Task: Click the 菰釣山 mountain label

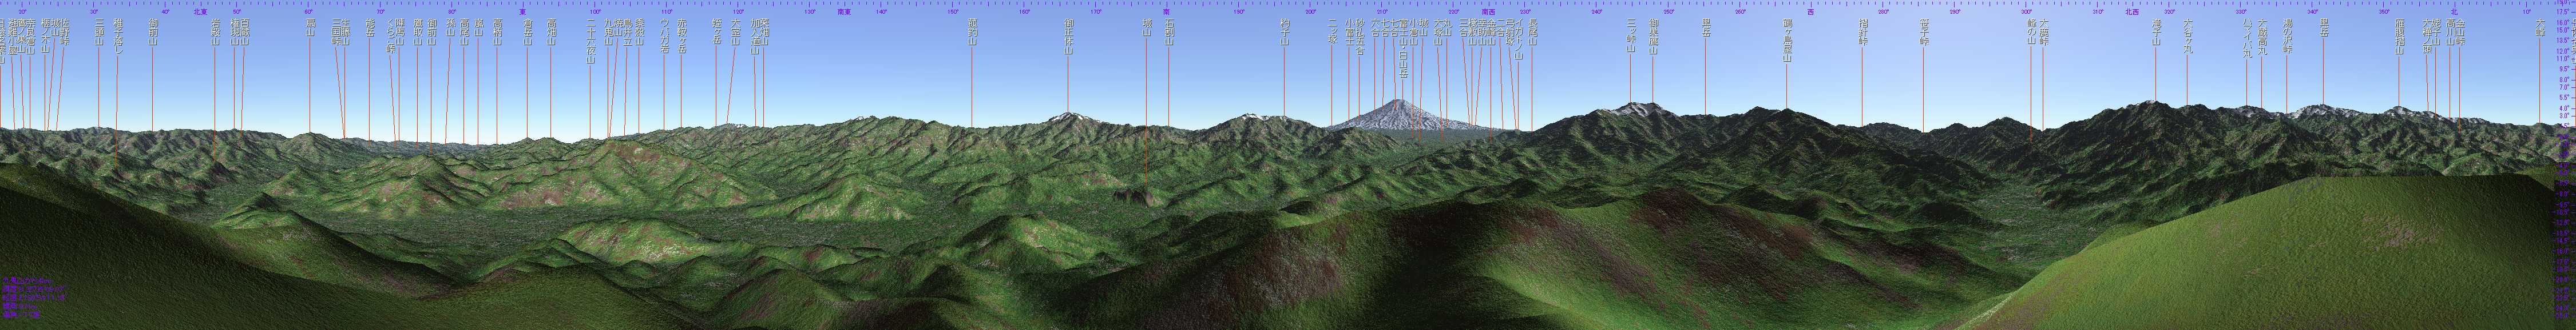Action: pyautogui.click(x=972, y=32)
